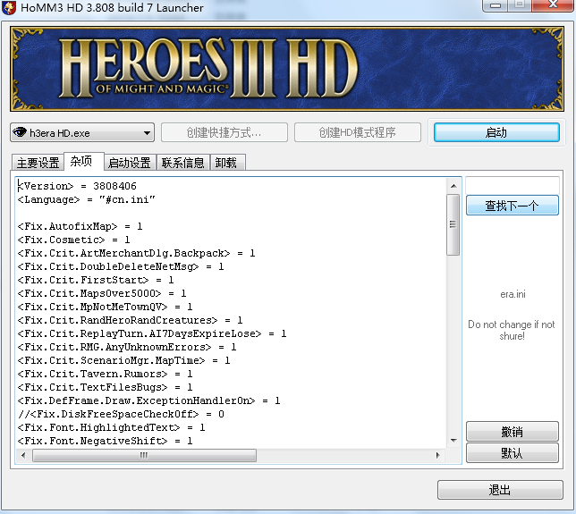Click the <Fix.Crit.RMG.AnyUnknownErrors> line
The width and height of the screenshot is (576, 514).
pos(127,347)
